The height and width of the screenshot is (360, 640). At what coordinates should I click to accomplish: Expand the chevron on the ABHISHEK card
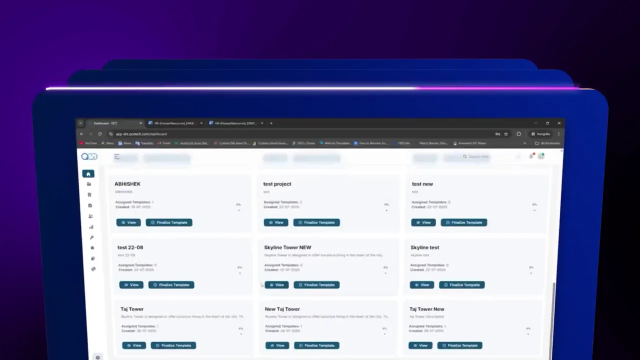(x=238, y=210)
